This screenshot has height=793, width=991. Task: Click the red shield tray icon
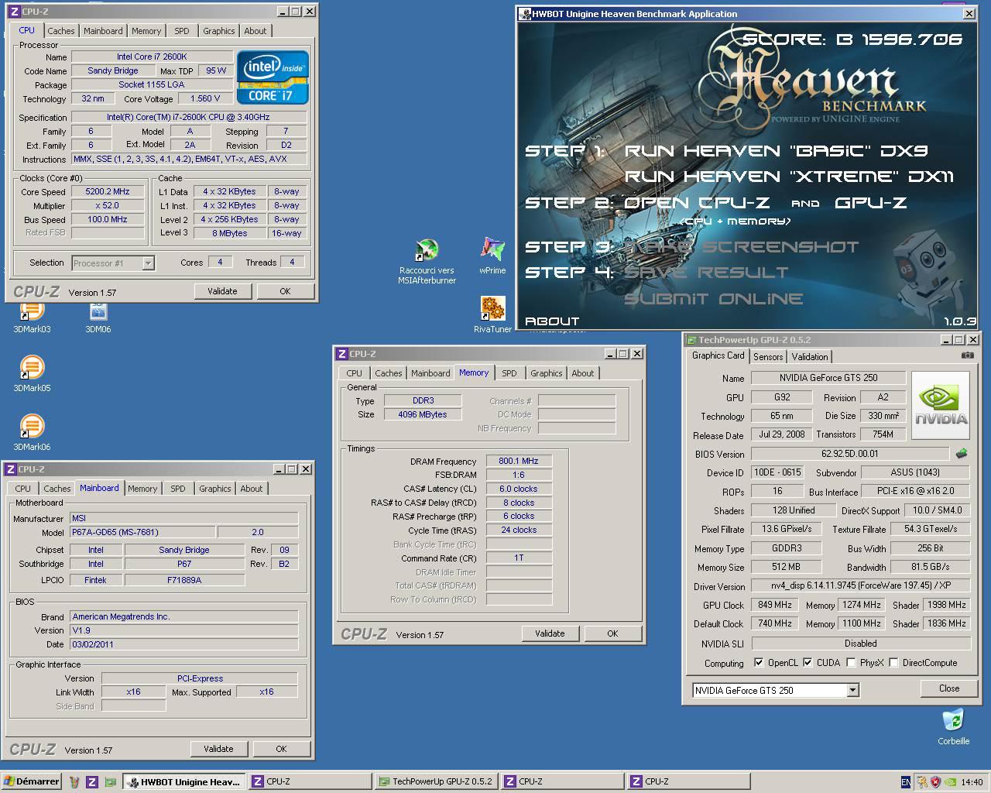coord(935,782)
